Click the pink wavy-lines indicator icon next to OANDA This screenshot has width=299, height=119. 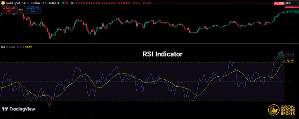(68, 3)
